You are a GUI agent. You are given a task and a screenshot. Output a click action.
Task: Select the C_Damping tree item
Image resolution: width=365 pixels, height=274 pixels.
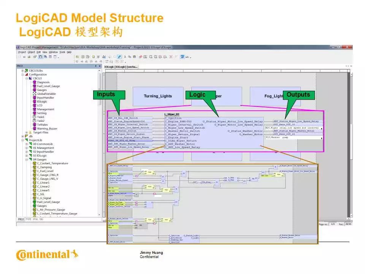(44, 167)
